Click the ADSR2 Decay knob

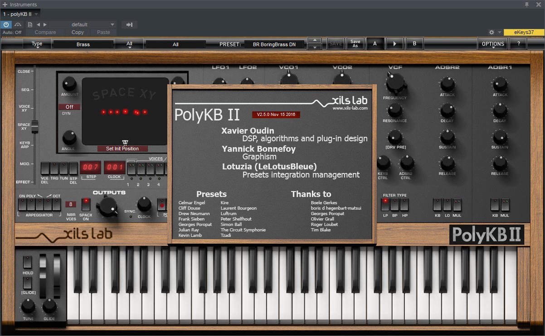[448, 110]
